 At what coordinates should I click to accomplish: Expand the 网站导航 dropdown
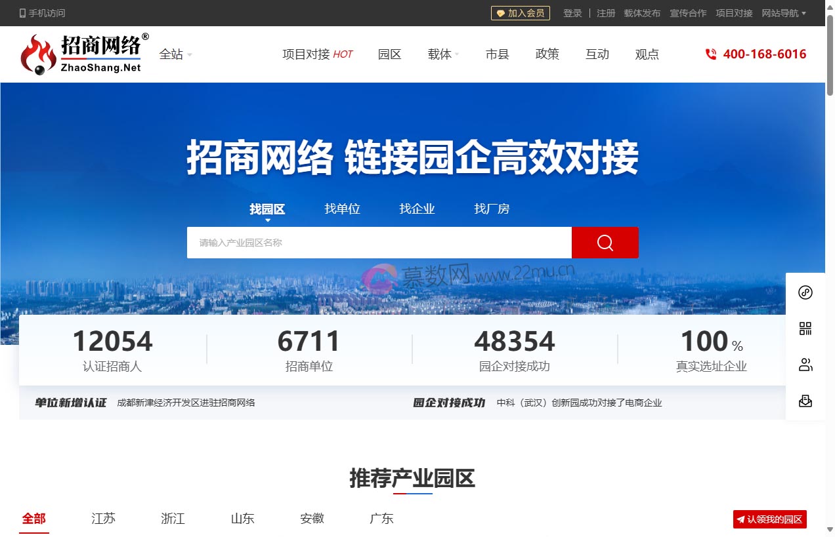784,13
